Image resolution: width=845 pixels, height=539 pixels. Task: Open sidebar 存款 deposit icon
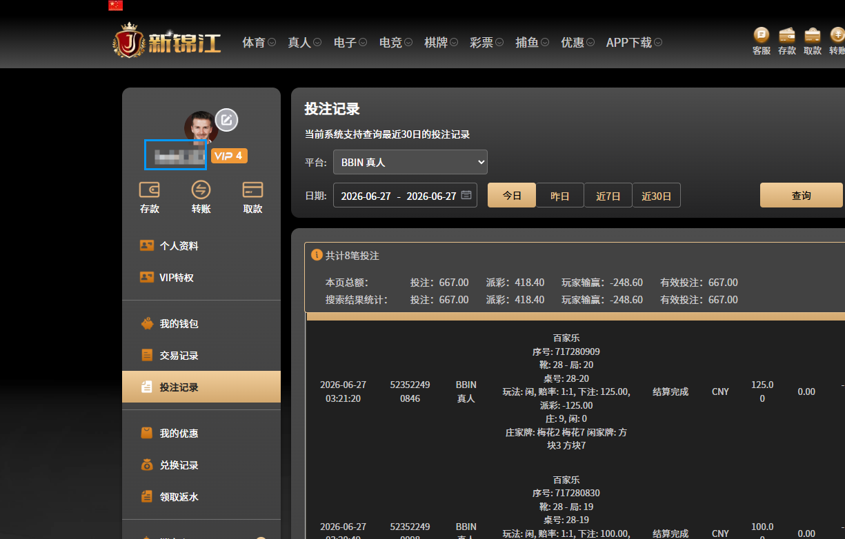[150, 190]
